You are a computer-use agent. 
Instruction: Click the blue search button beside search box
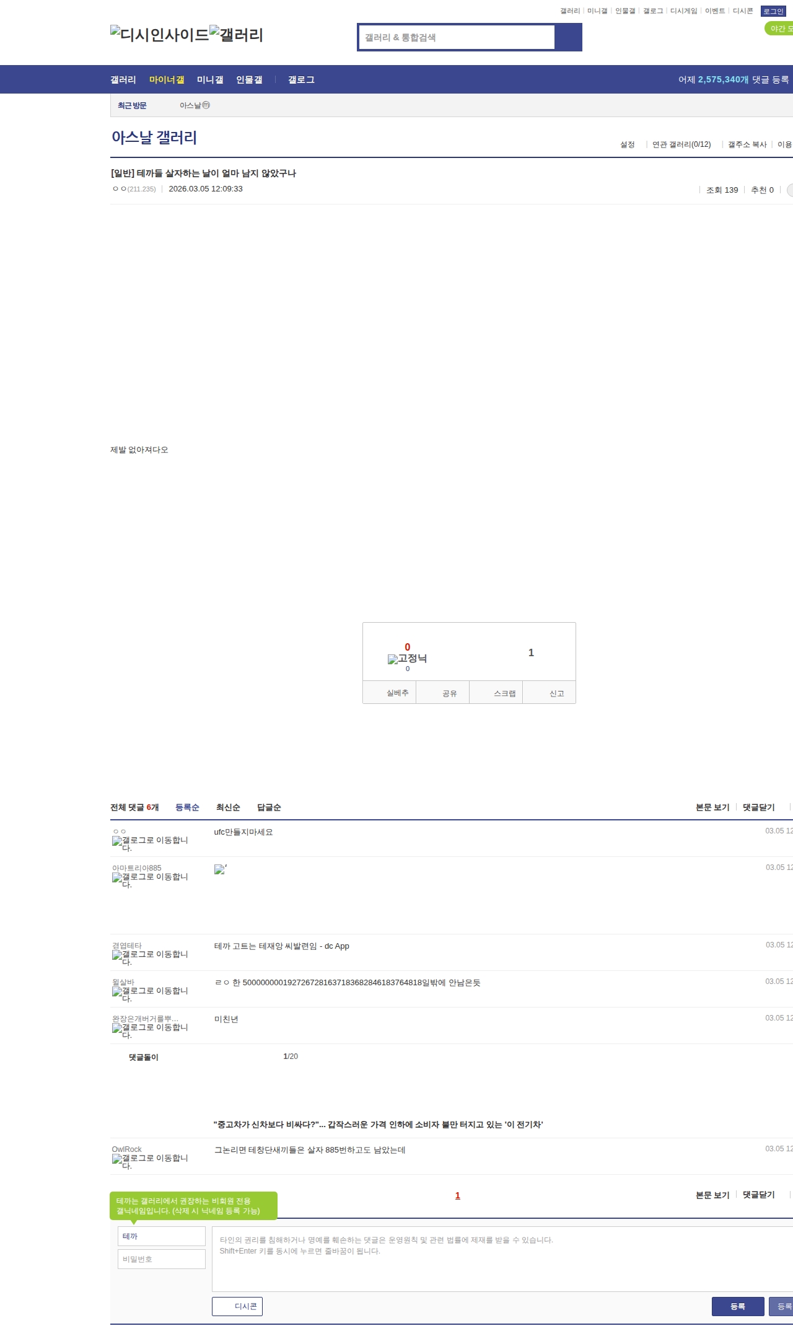pos(569,37)
